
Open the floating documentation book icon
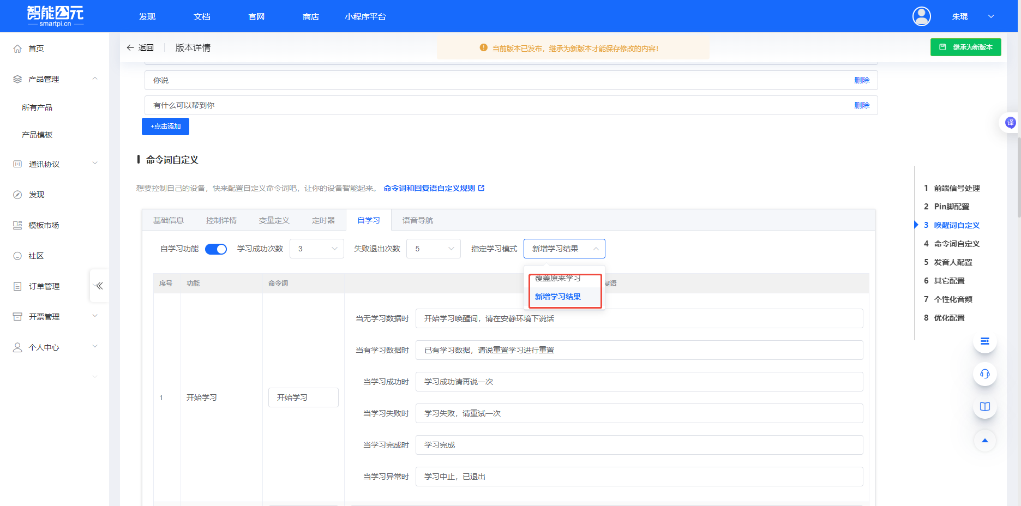985,407
